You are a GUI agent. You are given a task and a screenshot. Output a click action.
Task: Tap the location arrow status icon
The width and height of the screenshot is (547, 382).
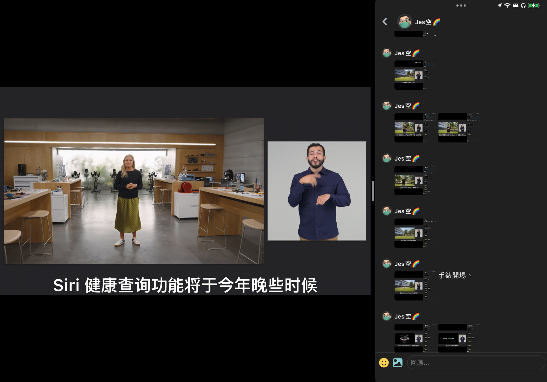coord(499,5)
